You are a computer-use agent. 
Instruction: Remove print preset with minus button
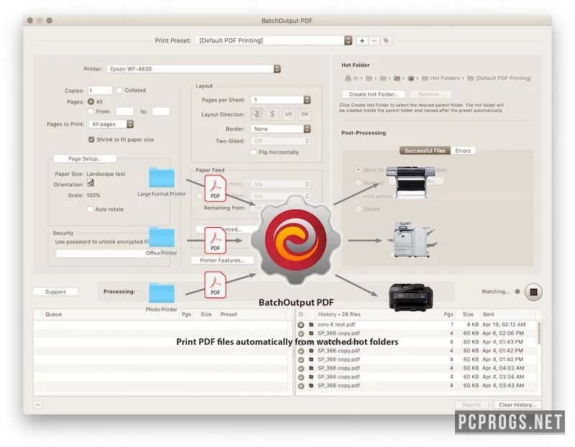[374, 41]
